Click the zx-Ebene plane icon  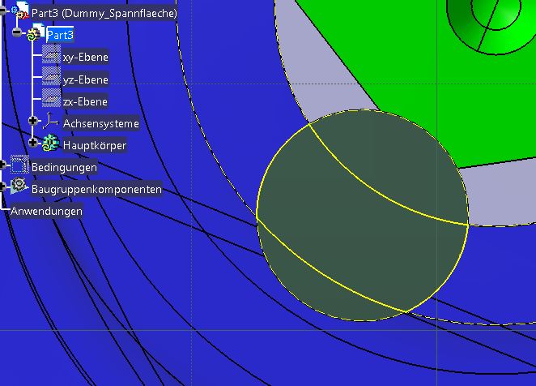51,99
